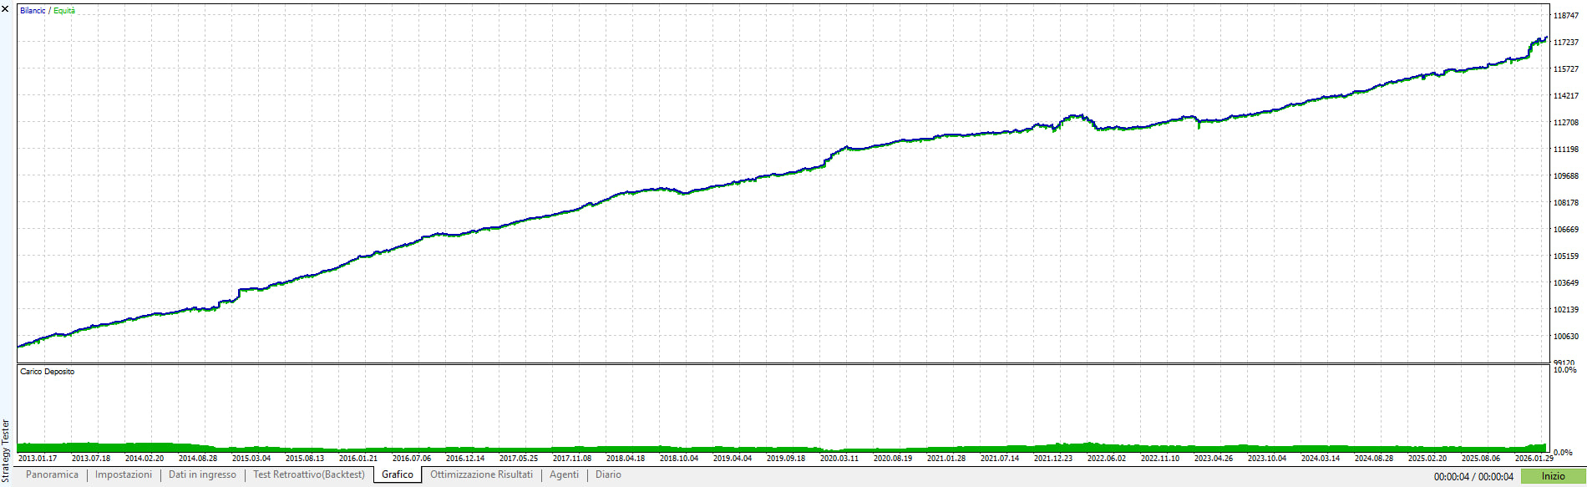Click the 10.0% deposit load label
The height and width of the screenshot is (487, 1587).
(1564, 369)
